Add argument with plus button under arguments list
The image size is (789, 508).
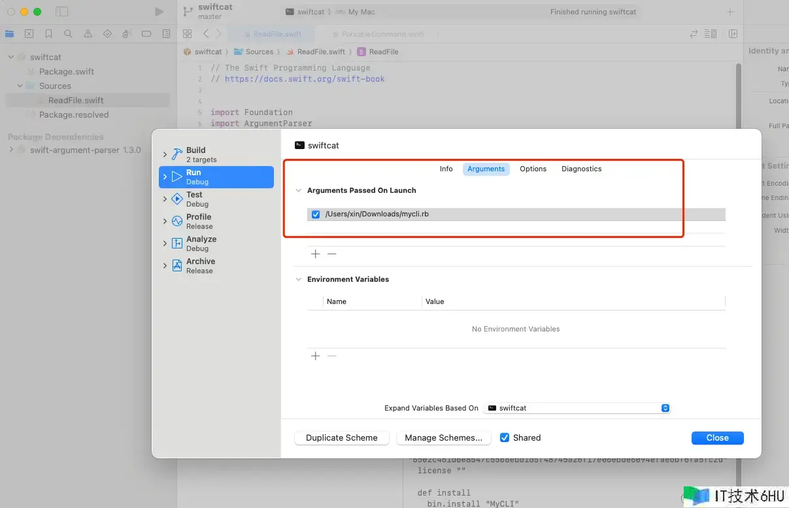point(316,254)
